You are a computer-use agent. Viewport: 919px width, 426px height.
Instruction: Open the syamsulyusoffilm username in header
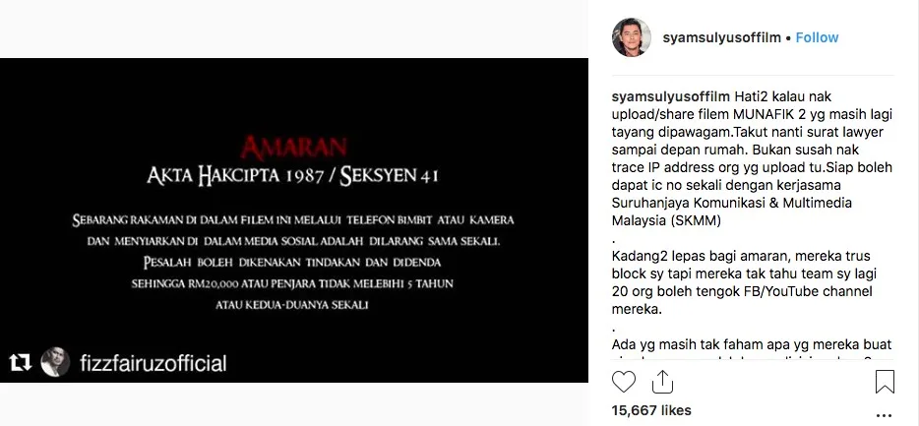721,37
